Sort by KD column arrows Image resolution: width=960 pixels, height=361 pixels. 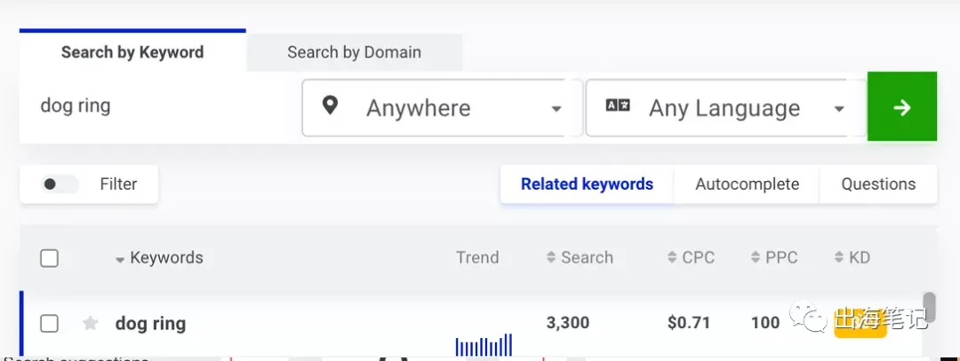pyautogui.click(x=839, y=258)
